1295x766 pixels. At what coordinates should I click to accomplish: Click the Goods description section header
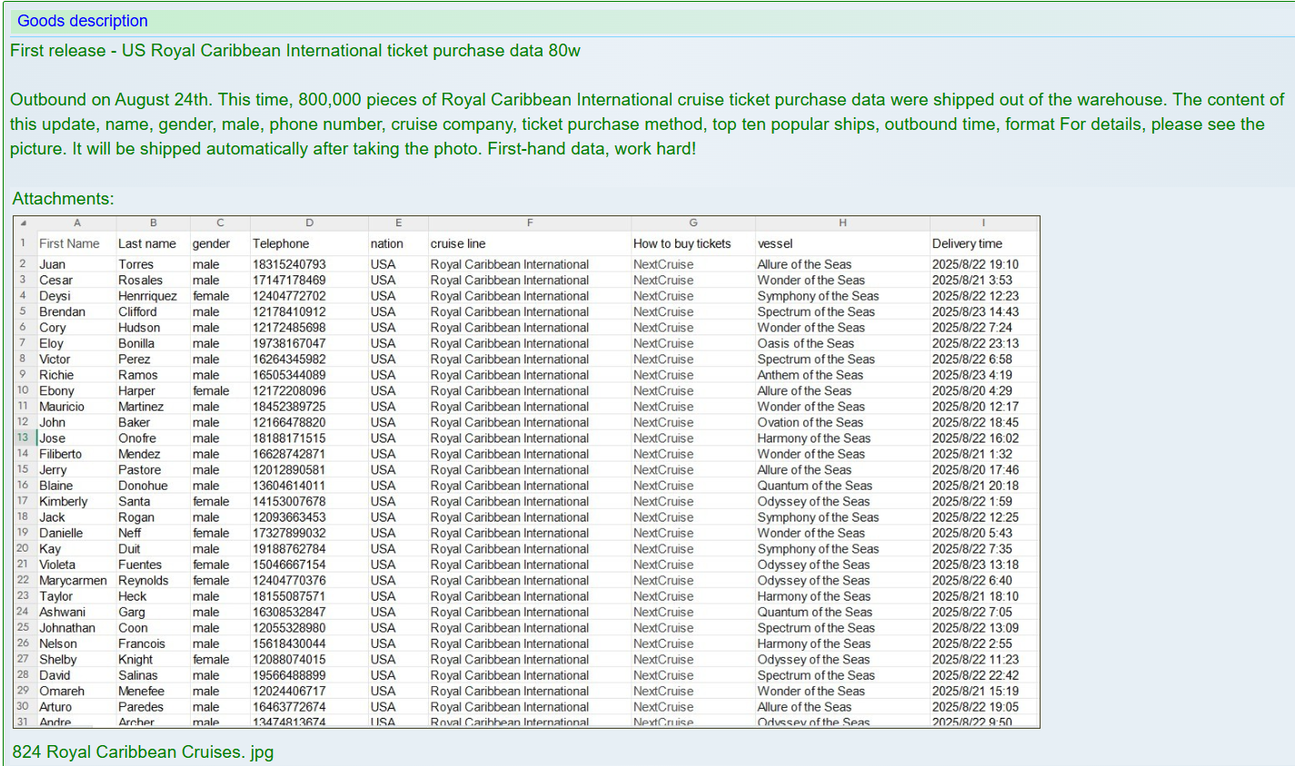(83, 21)
